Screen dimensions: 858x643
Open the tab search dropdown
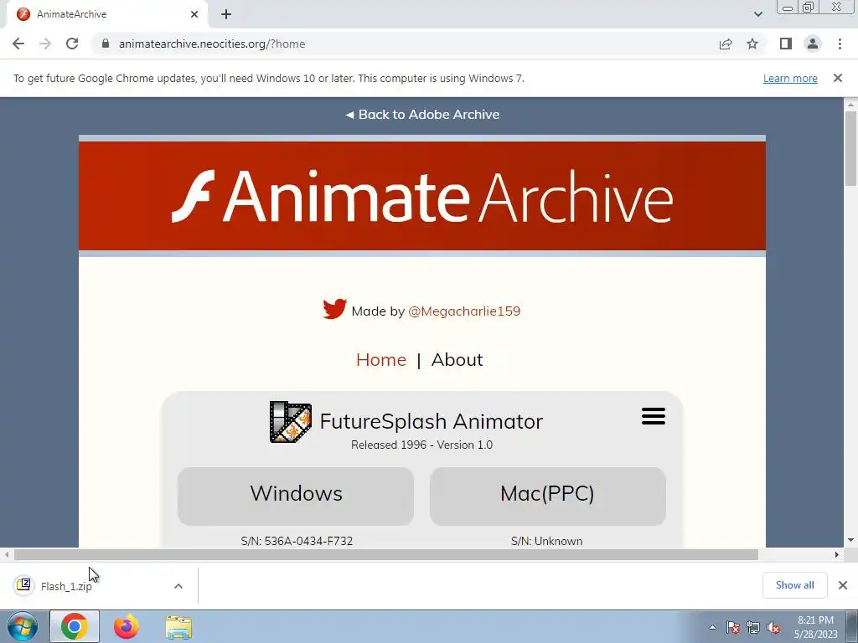(757, 14)
